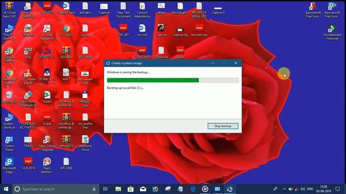Select the ticket2 Excel file icon
The width and height of the screenshot is (346, 194).
pos(47,97)
